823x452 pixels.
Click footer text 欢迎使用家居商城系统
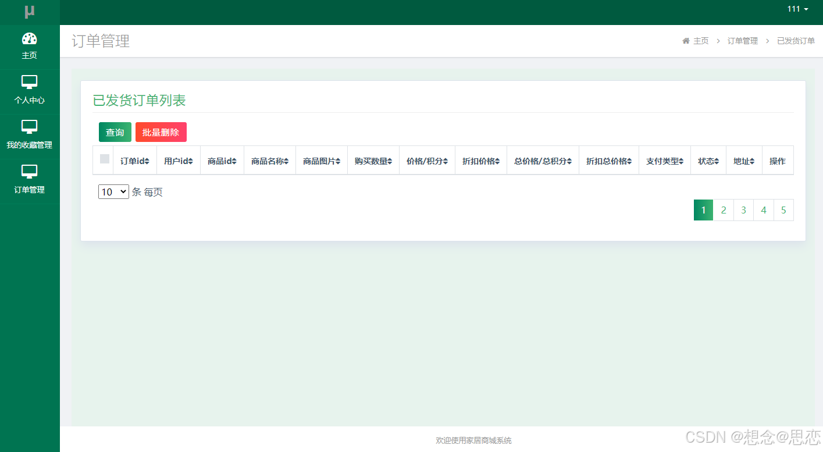click(x=474, y=440)
